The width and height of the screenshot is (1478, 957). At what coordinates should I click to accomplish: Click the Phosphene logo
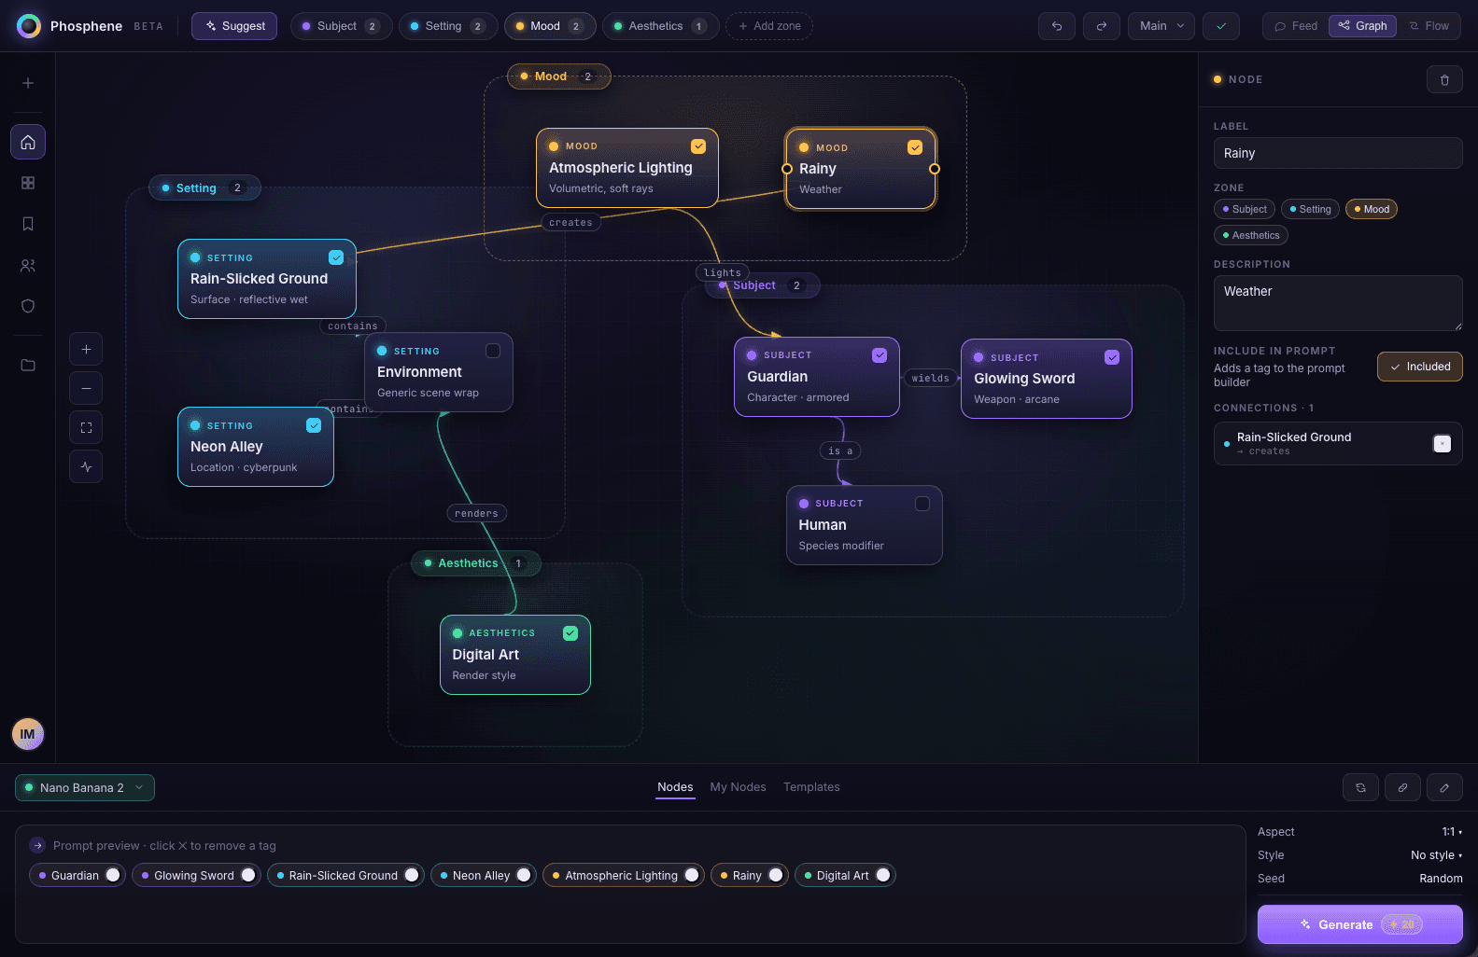(x=29, y=26)
